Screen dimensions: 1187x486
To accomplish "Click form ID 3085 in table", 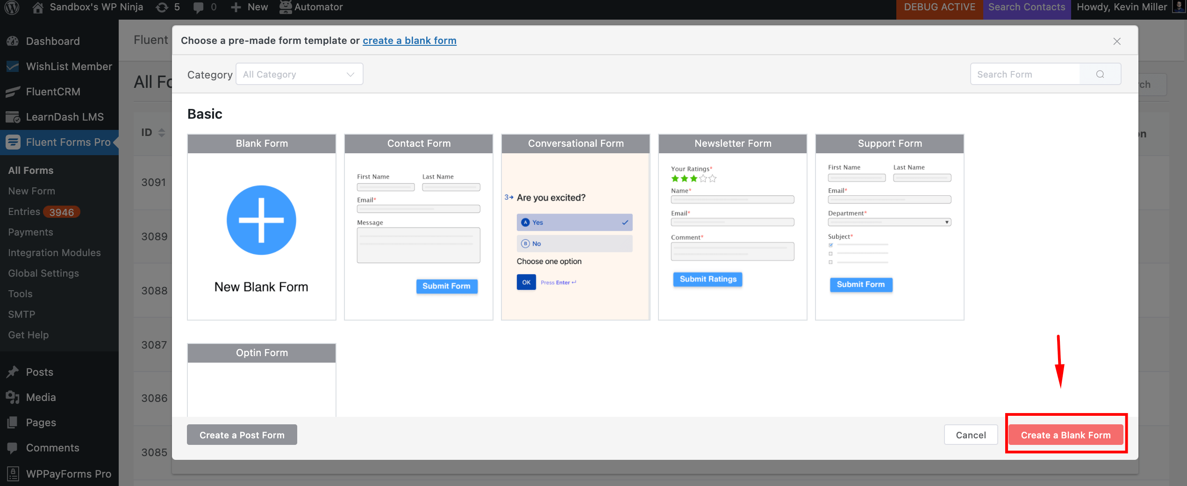I will point(154,453).
